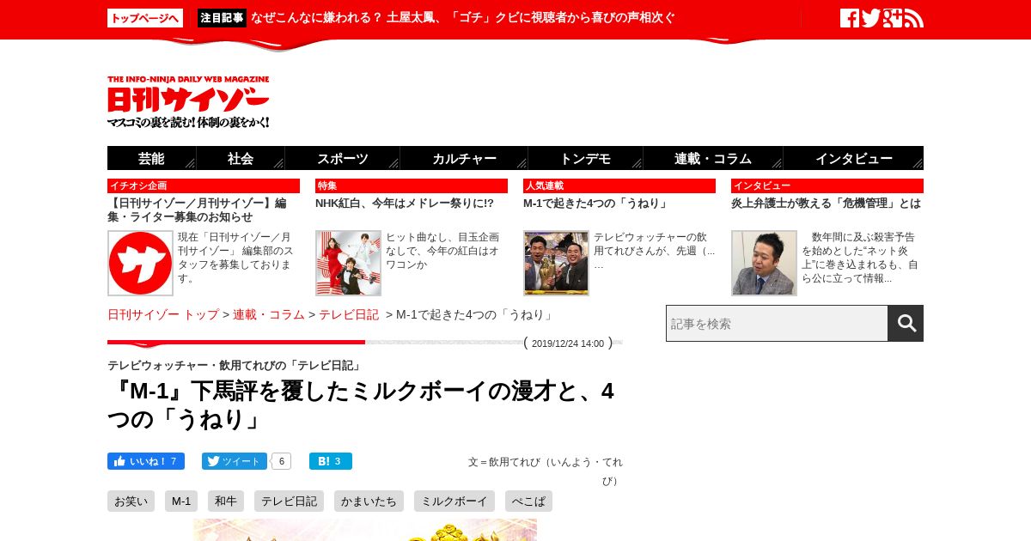Screen dimensions: 1031x541
Task: Click the M-1 trophy duo thumbnail
Action: point(556,263)
